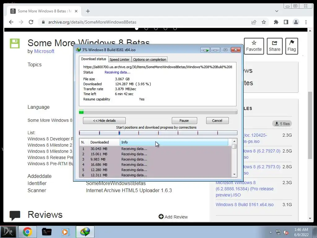Switch to Download status tab
This screenshot has width=317, height=238.
point(93,59)
